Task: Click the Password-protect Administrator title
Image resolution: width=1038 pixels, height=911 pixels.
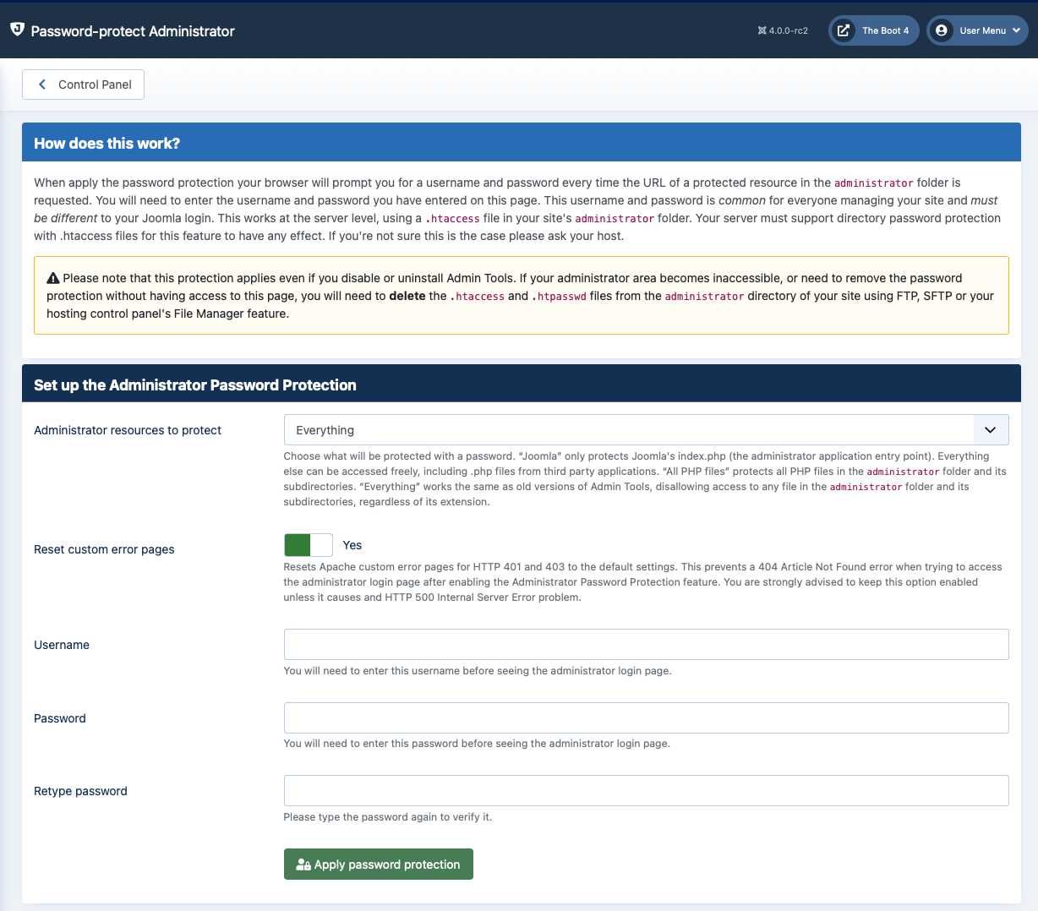Action: tap(133, 31)
